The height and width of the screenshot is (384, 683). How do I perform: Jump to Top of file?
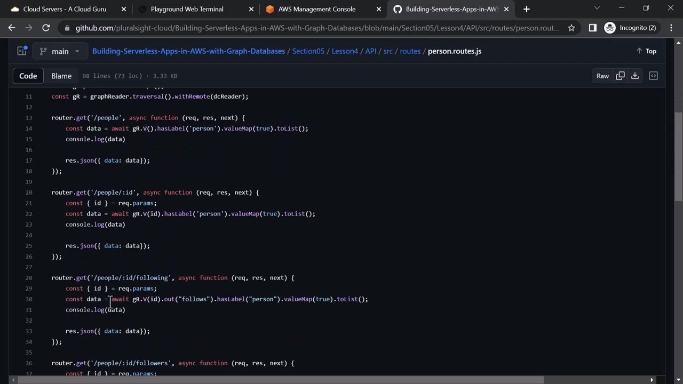point(646,51)
